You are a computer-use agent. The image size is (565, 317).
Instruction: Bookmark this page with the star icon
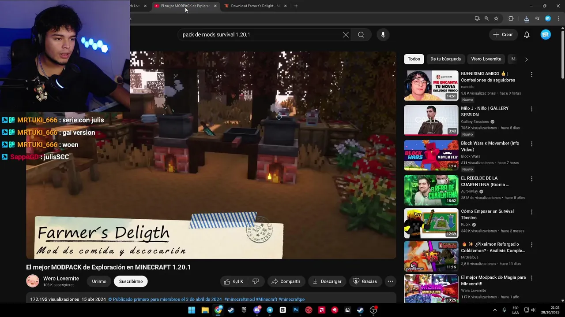pos(496,18)
